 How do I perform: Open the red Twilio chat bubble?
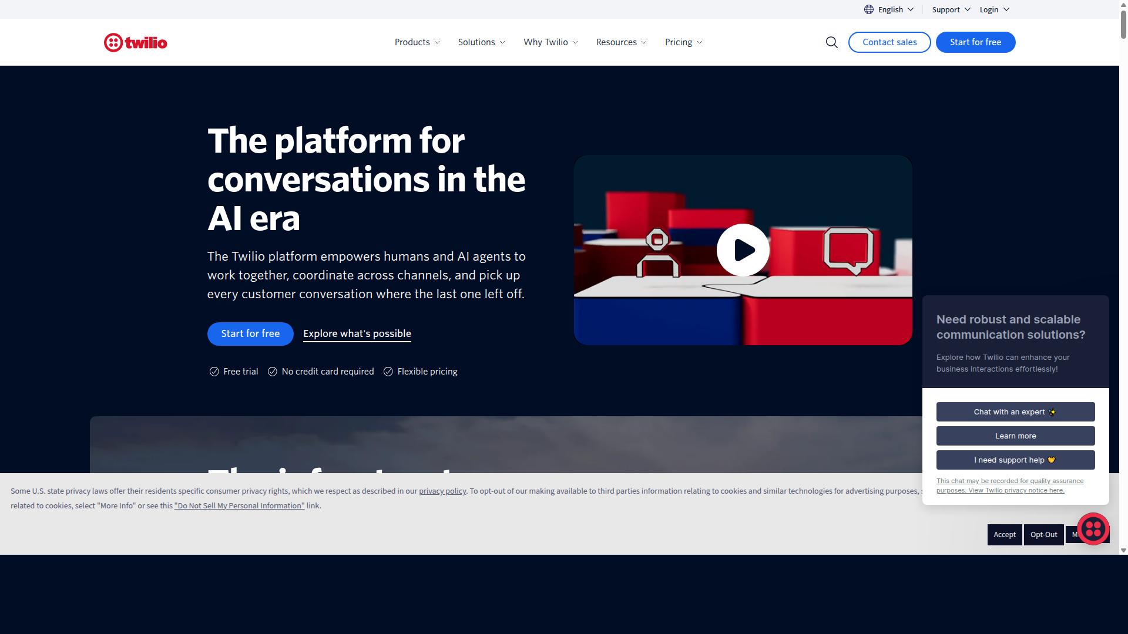coord(1093,529)
